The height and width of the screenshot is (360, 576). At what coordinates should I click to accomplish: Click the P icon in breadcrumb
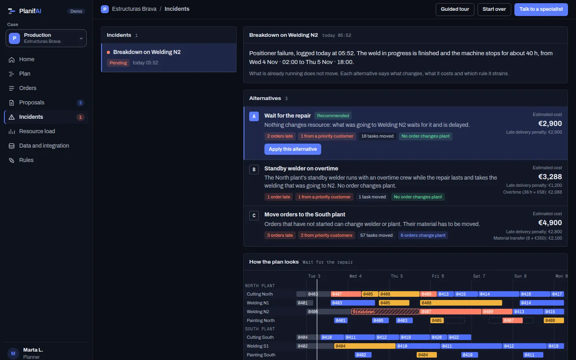[105, 9]
